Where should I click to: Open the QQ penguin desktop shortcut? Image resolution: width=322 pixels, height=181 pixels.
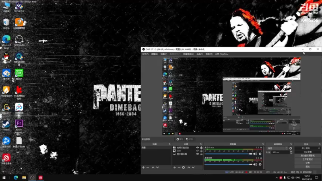pyautogui.click(x=6, y=58)
